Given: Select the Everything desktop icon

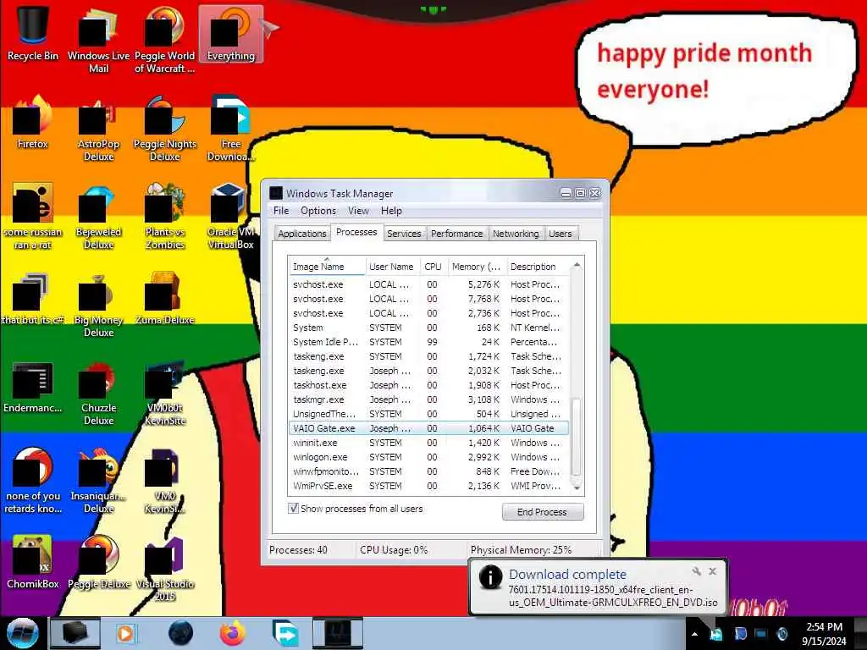Looking at the screenshot, I should [x=231, y=34].
